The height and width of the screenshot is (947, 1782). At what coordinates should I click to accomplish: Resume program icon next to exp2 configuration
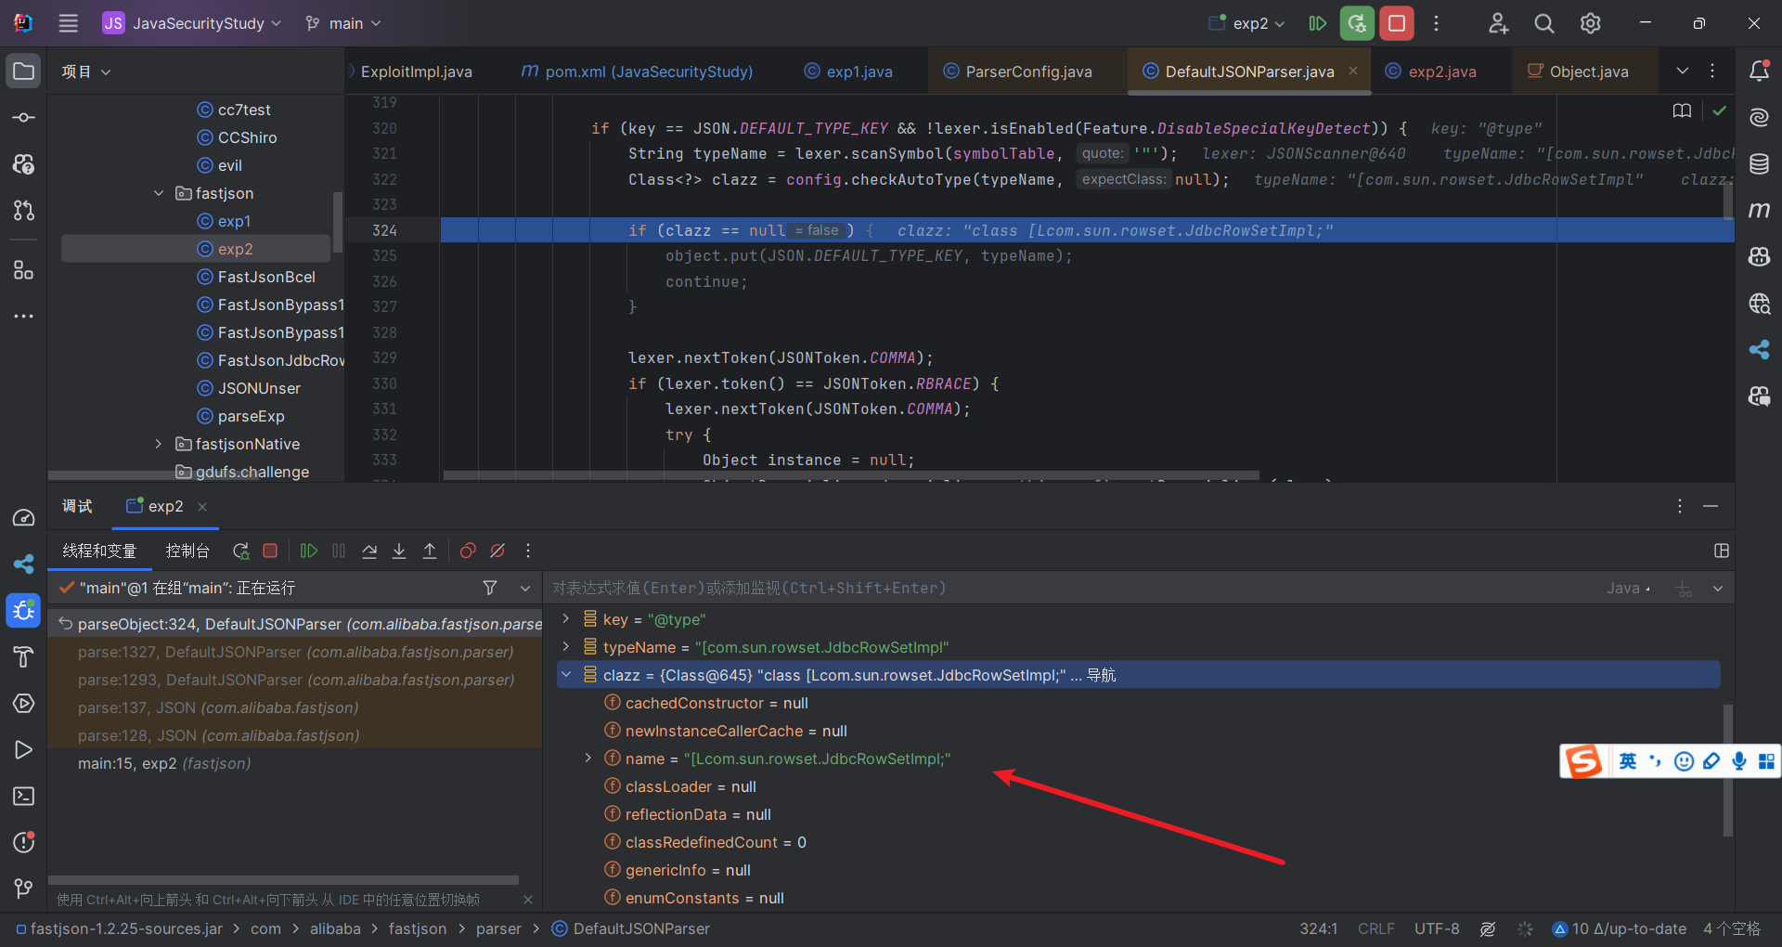pyautogui.click(x=1317, y=23)
